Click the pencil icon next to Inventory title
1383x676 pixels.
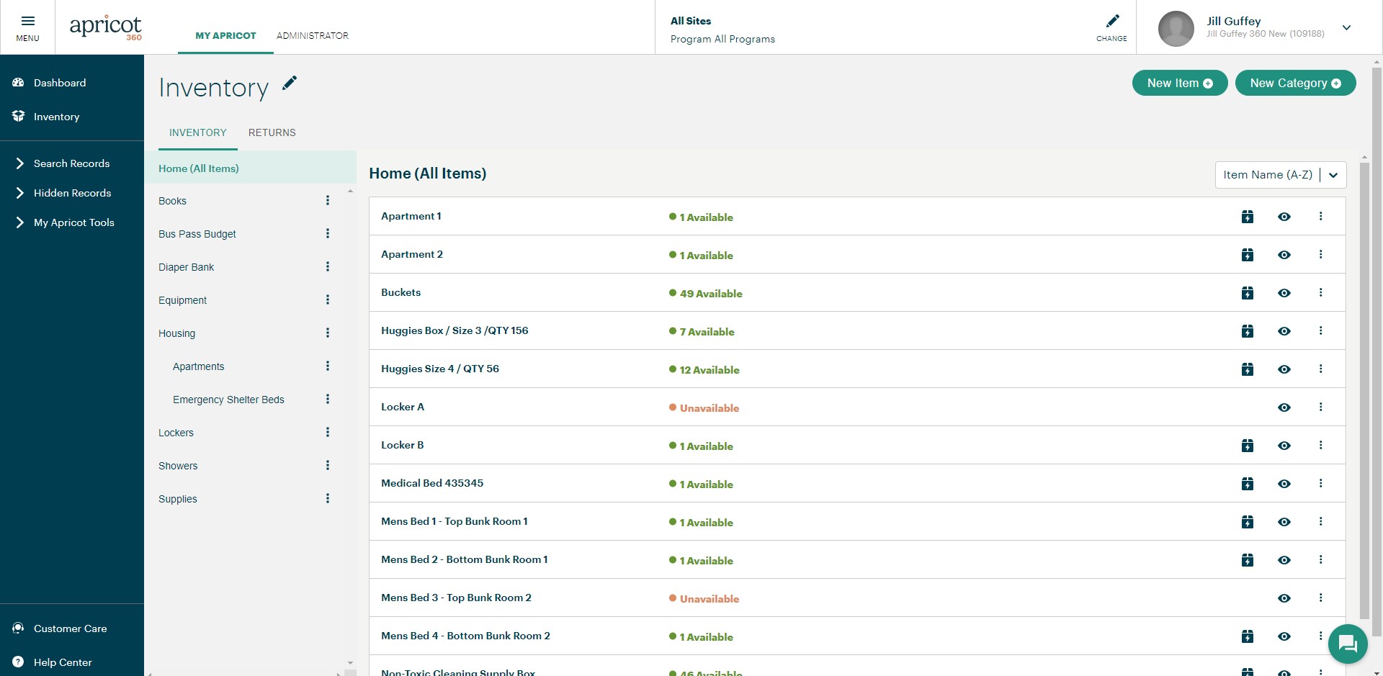(x=290, y=84)
